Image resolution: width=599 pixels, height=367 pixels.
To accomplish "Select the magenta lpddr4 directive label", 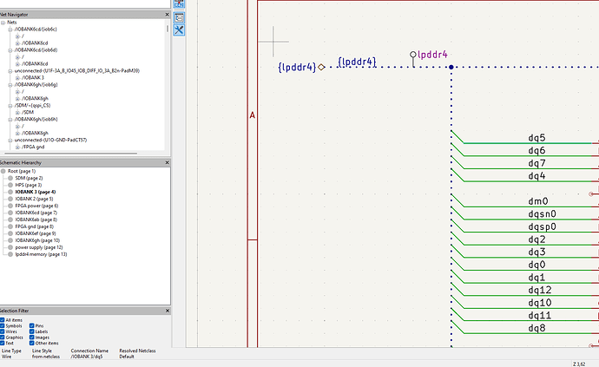I will [x=432, y=55].
